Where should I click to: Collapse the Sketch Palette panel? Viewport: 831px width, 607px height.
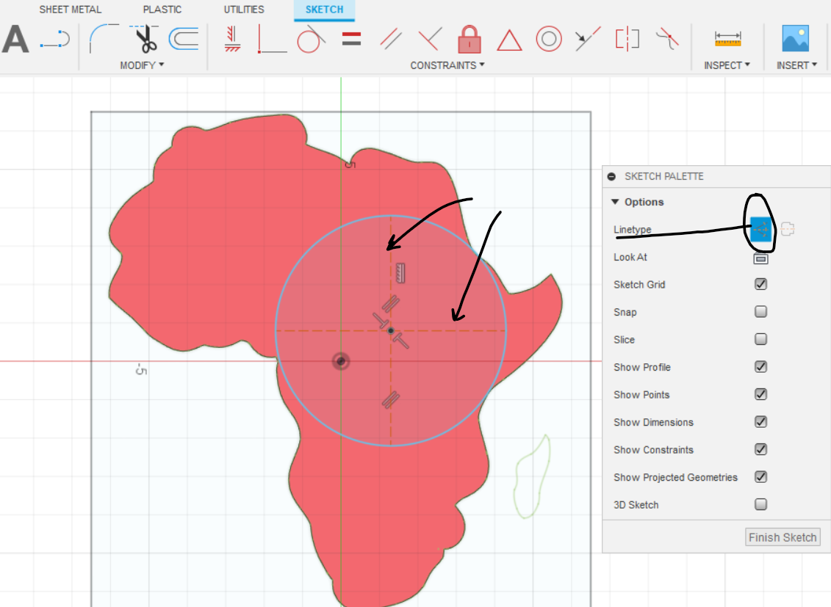click(x=611, y=177)
